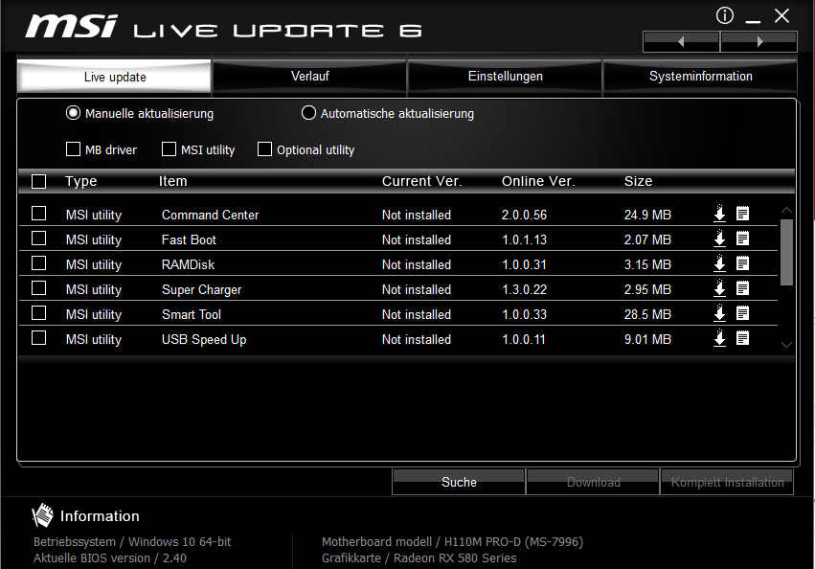The width and height of the screenshot is (815, 569).
Task: Click the list scrollbar down arrow
Action: point(786,344)
